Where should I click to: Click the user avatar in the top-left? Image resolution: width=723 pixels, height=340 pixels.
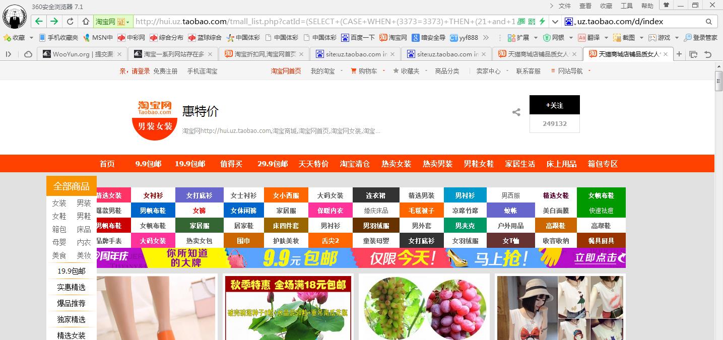click(x=15, y=16)
